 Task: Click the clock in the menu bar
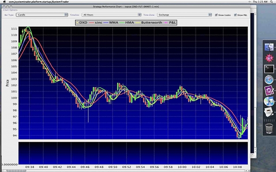point(260,2)
